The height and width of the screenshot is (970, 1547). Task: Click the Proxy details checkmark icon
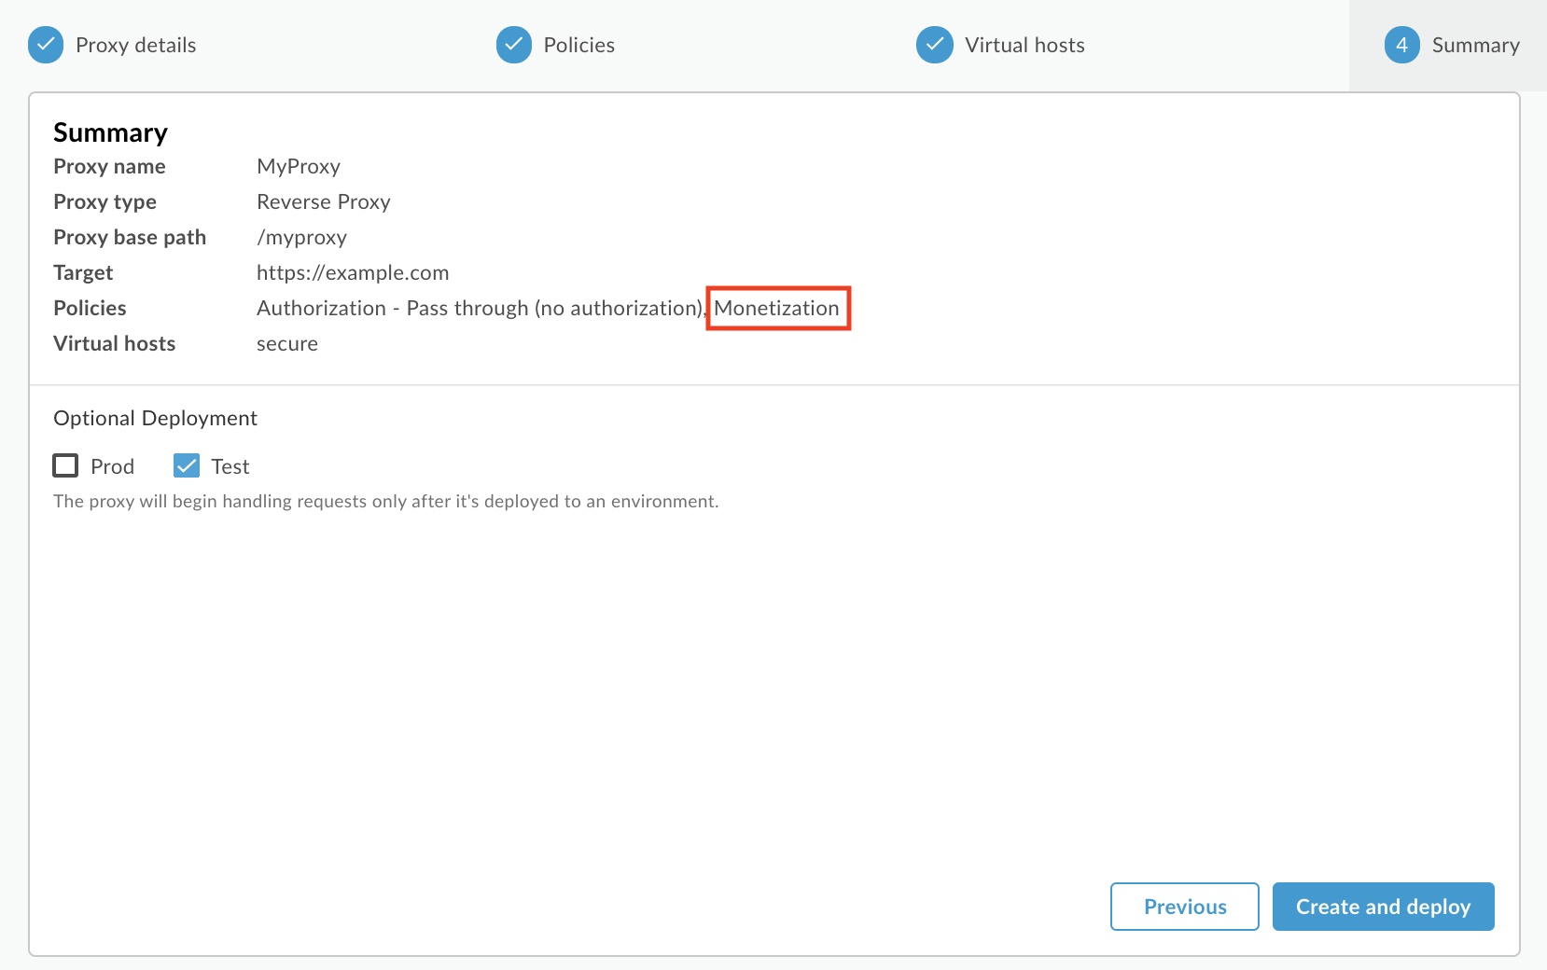[x=46, y=45]
